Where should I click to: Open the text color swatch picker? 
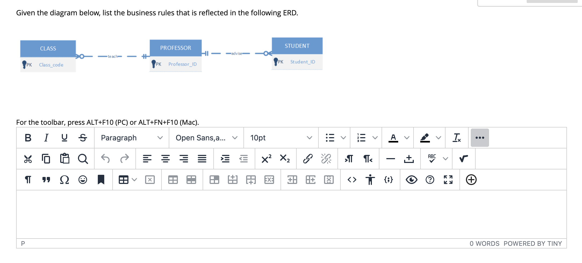[394, 138]
